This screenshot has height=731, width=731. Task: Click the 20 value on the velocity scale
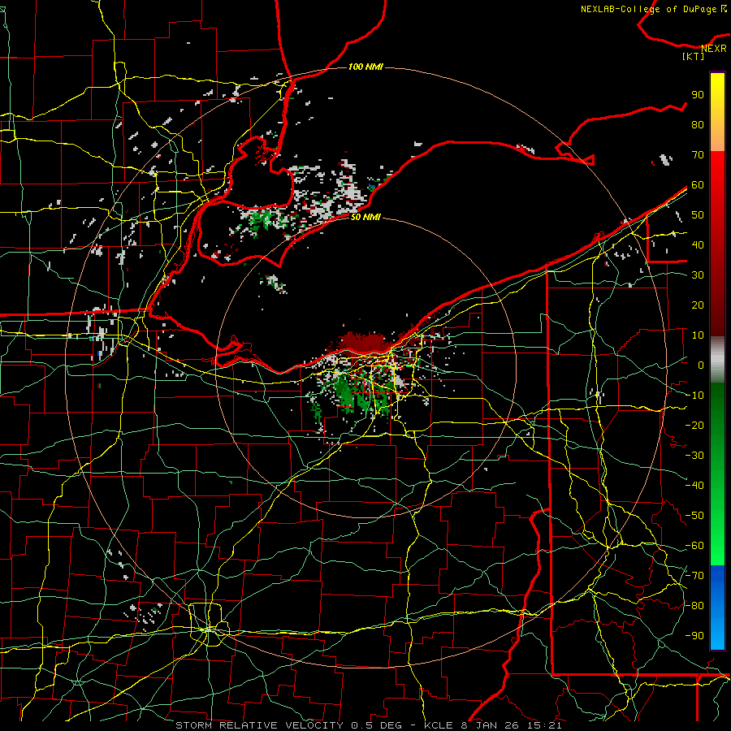[698, 305]
